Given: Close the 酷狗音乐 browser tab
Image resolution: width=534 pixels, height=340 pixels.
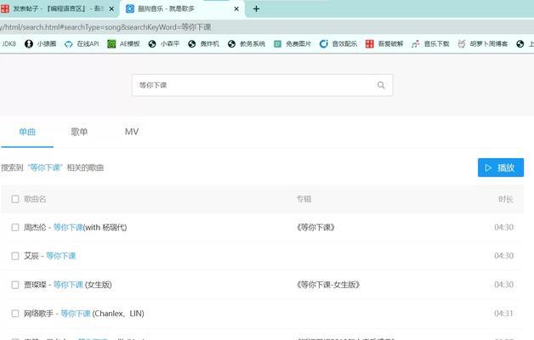Looking at the screenshot, I should pyautogui.click(x=236, y=8).
